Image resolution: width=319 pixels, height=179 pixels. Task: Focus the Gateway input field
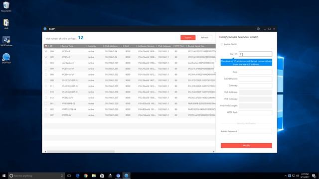click(x=255, y=86)
